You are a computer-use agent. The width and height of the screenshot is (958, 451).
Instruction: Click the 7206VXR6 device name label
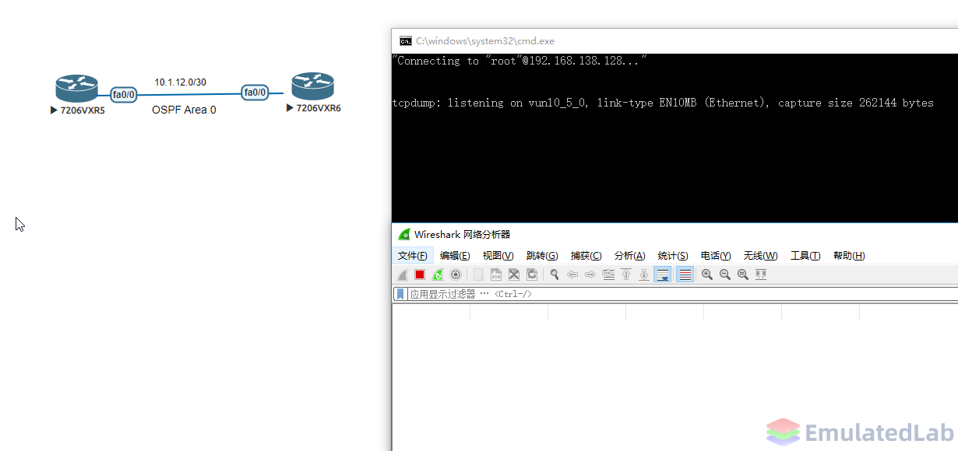[319, 108]
